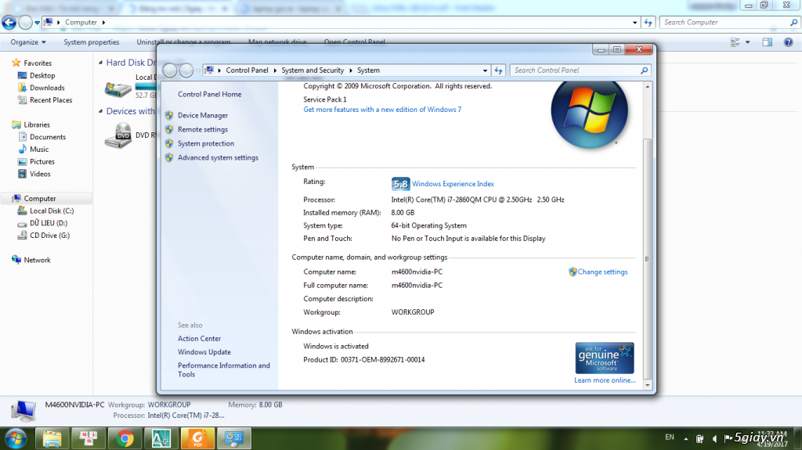Click Windows Experience Index link
802x450 pixels.
click(453, 184)
